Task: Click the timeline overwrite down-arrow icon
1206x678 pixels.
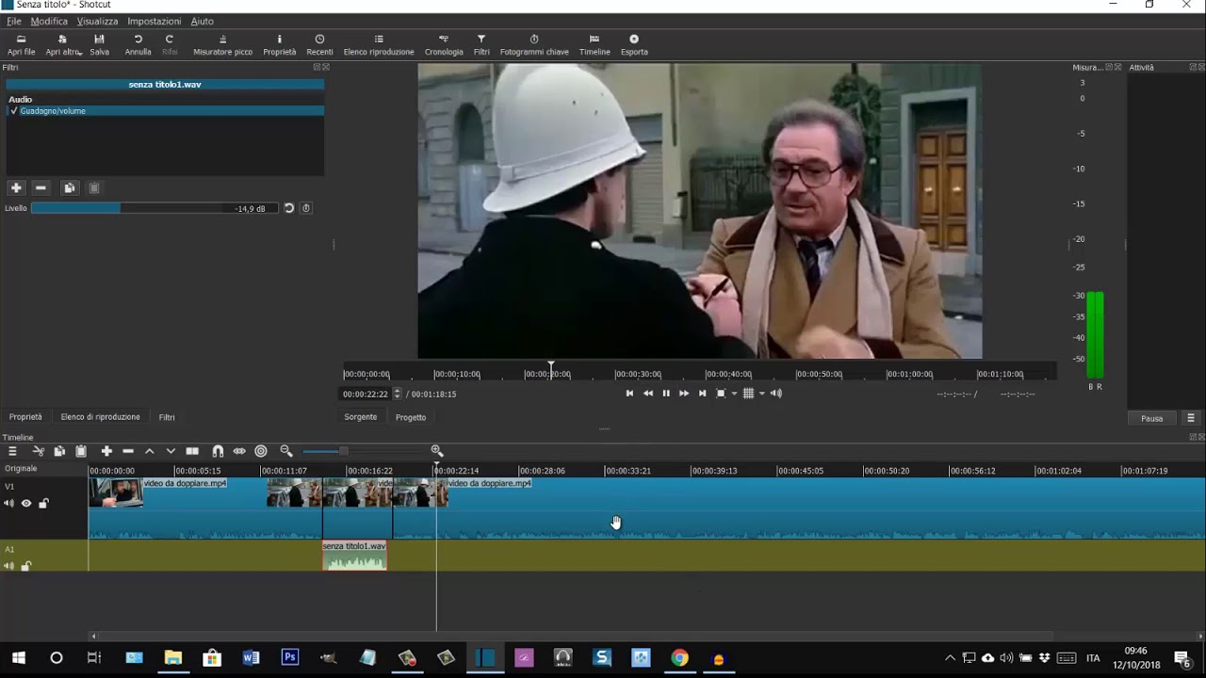Action: (x=171, y=451)
